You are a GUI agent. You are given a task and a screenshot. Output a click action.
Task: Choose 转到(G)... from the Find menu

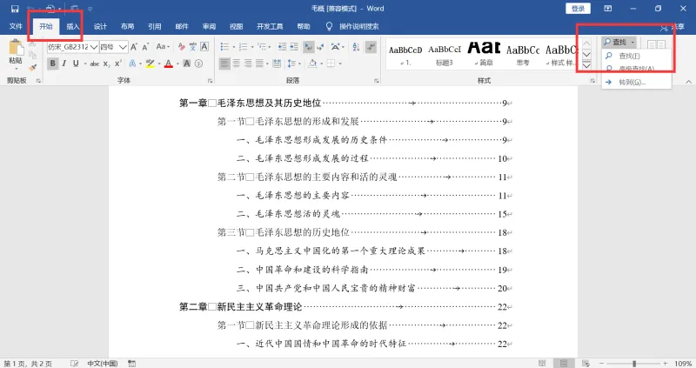coord(632,82)
